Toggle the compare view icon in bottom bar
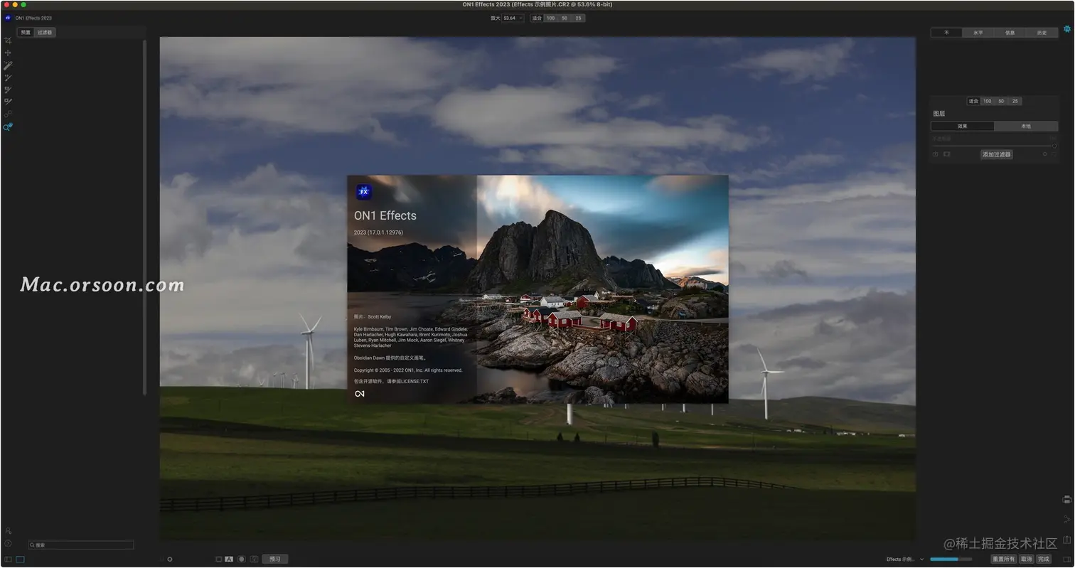 click(218, 559)
